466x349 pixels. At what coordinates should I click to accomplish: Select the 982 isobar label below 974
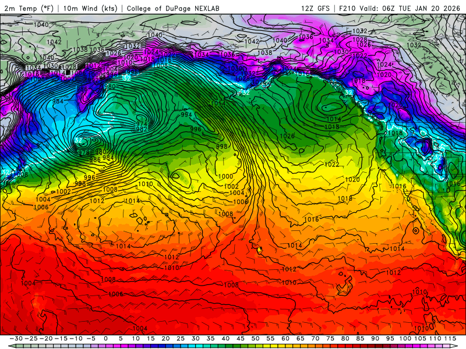(x=142, y=129)
